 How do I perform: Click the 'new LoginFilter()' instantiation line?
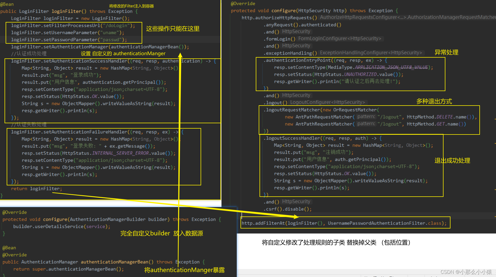click(x=70, y=18)
